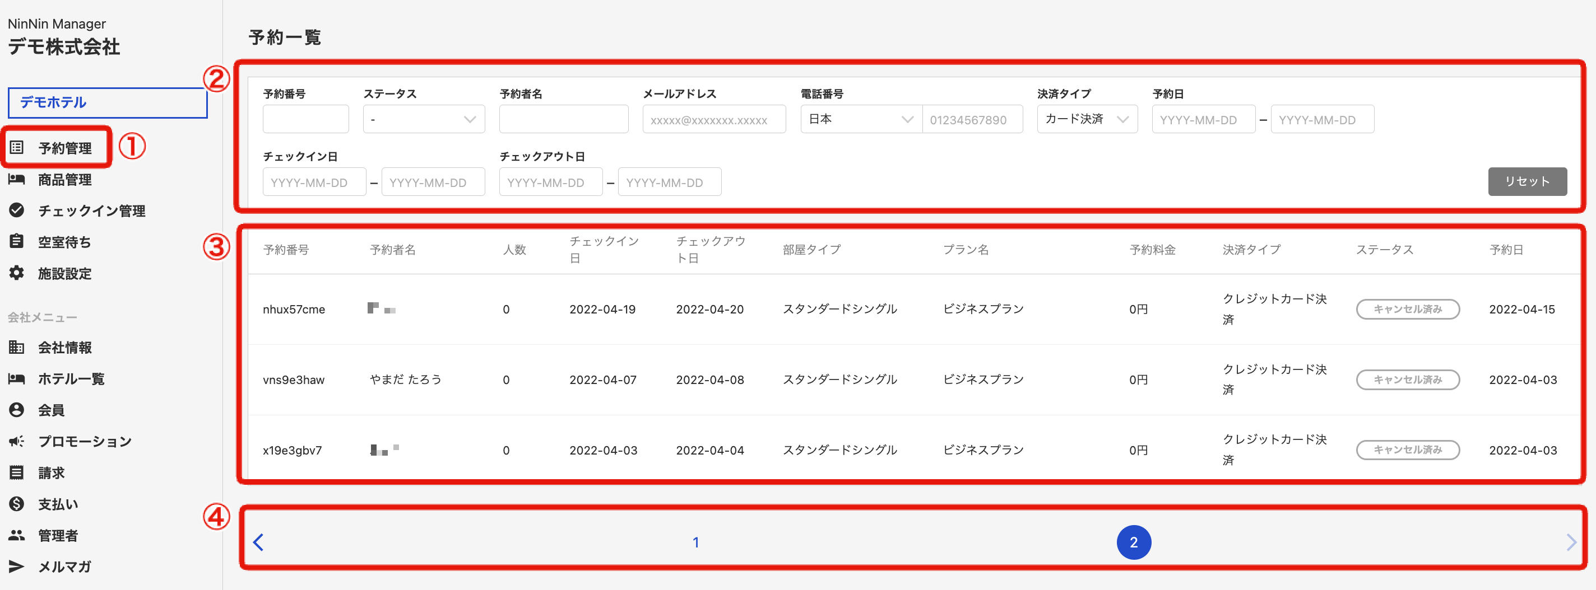Click the リセット button
Image resolution: width=1596 pixels, height=590 pixels.
coord(1527,181)
